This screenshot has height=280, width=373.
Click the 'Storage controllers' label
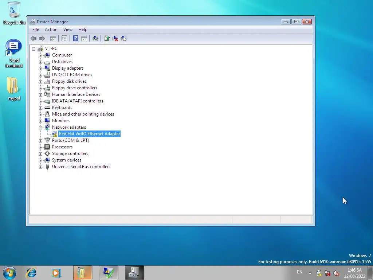[70, 153]
